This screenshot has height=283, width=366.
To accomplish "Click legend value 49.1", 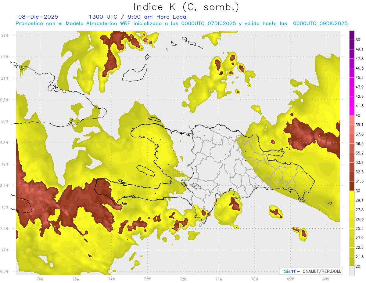I will pos(359,49).
